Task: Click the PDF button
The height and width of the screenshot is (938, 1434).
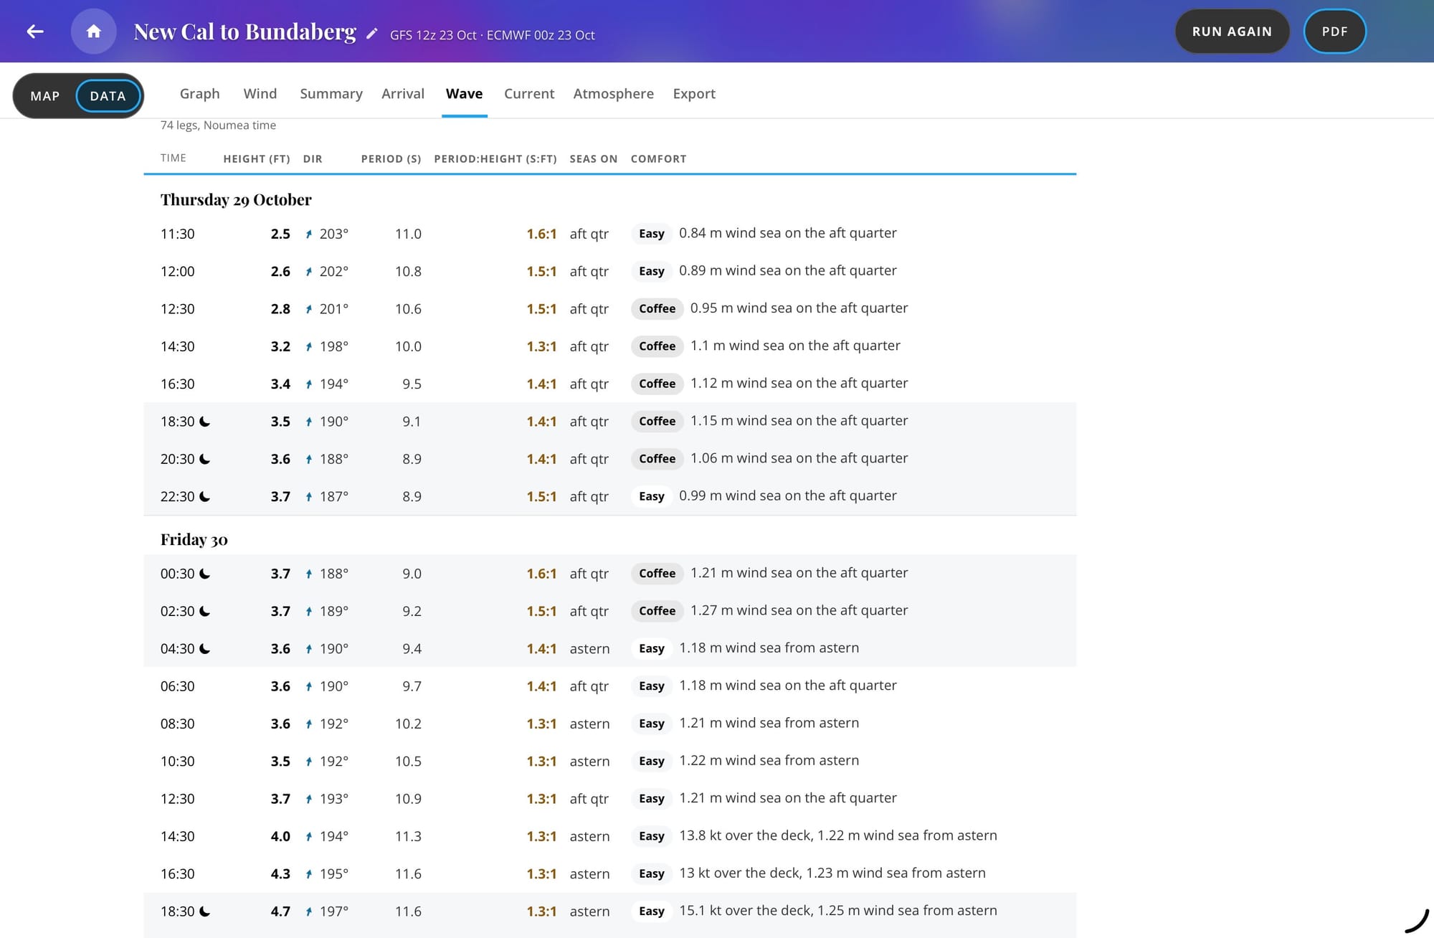Action: click(x=1334, y=32)
